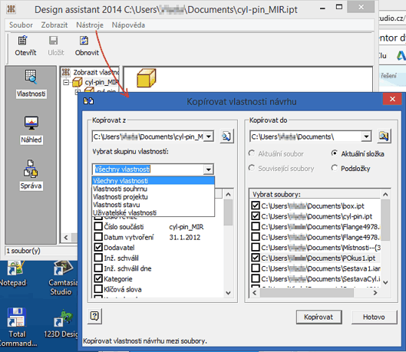Uncheck the box.ipt file checkbox

coord(256,206)
